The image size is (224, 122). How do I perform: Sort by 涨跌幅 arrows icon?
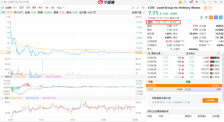click(205, 116)
